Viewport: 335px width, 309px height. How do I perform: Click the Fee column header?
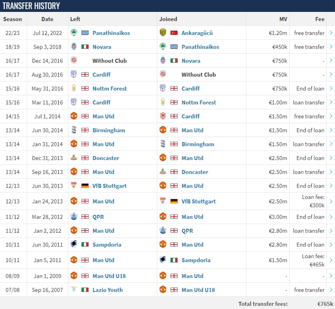tap(320, 19)
